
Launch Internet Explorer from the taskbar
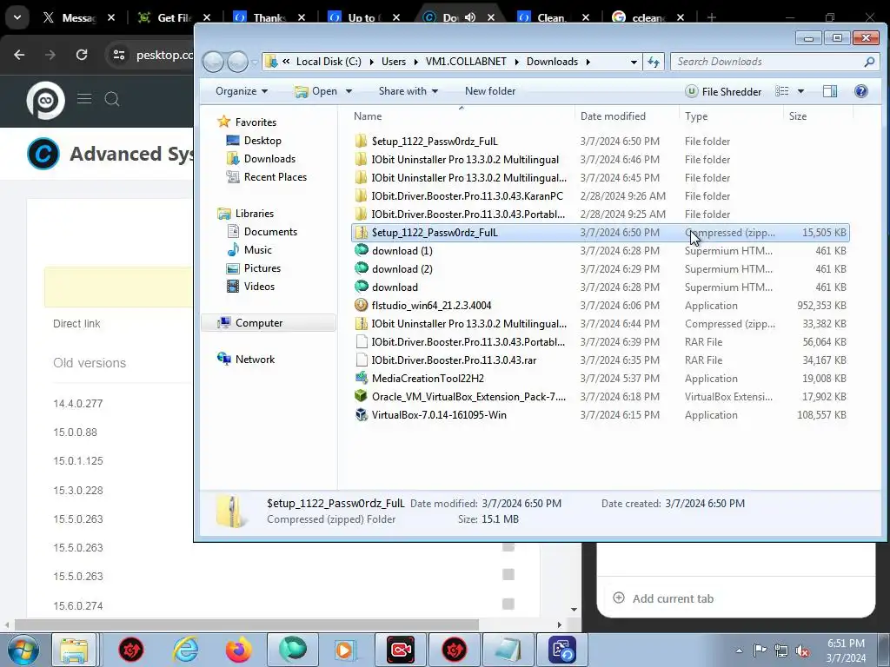[186, 650]
